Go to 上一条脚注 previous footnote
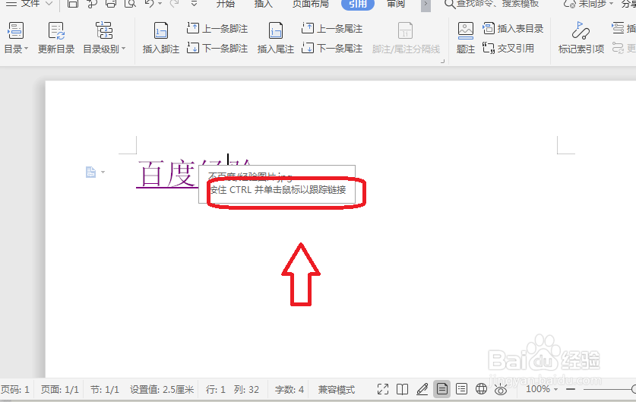Screen dimensions: 636x402 [x=217, y=28]
